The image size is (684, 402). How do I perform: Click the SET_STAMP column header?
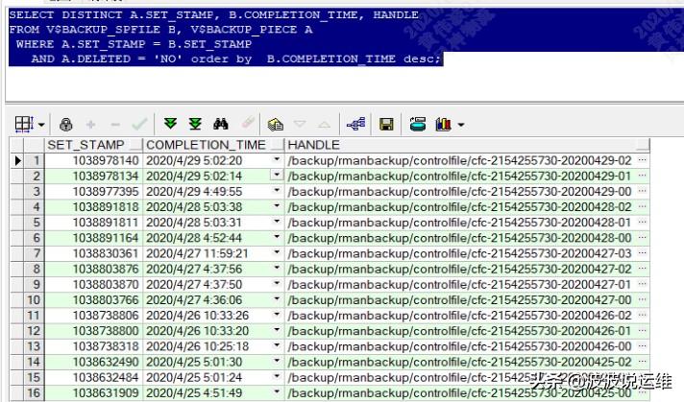pyautogui.click(x=94, y=145)
